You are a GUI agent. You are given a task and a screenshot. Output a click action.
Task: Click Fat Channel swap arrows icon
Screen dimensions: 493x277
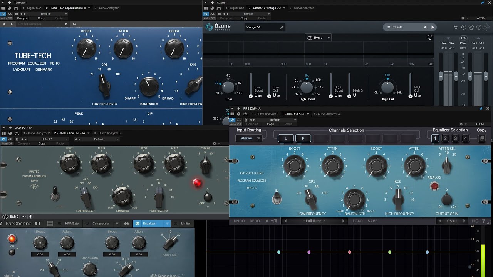click(126, 224)
